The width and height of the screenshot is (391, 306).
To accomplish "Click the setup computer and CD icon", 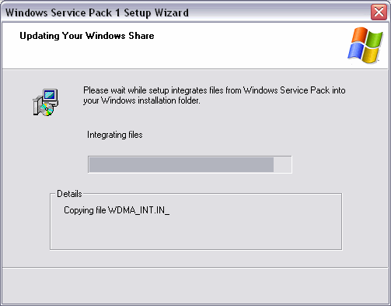I will click(46, 102).
